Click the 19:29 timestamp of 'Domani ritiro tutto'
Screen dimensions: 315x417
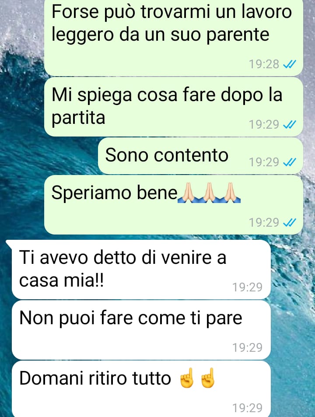(x=248, y=408)
